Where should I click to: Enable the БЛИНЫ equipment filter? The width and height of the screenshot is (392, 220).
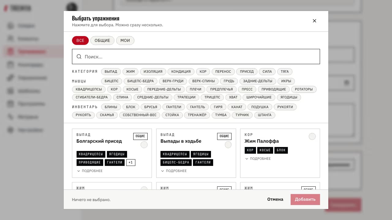coord(111,107)
